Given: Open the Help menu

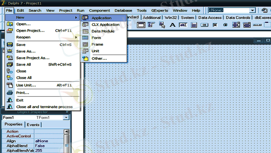Looking at the screenshot, I should [196, 10].
